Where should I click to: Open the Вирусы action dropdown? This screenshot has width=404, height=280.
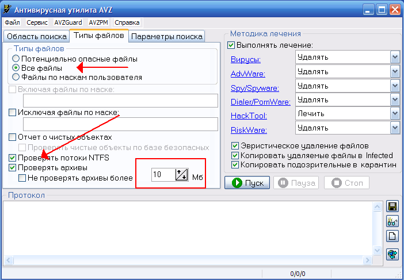coord(395,57)
